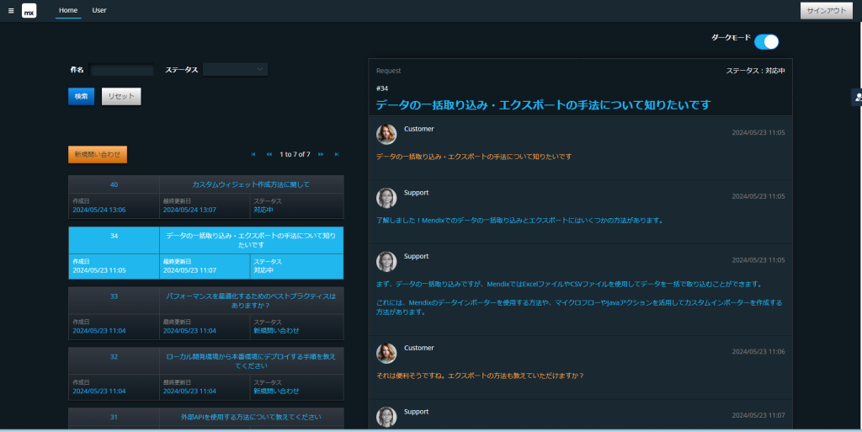Screen dimensions: 862x432
Task: Focus the 件名 text input field
Action: coord(122,70)
